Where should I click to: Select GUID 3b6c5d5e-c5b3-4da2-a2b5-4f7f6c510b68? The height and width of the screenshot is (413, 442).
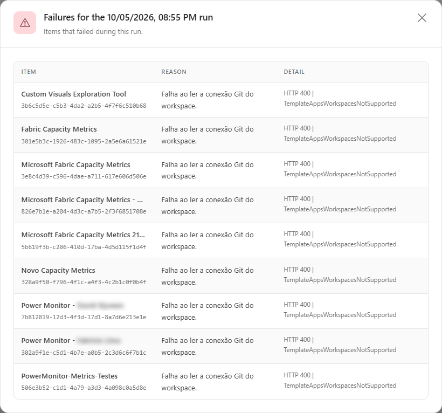point(84,106)
